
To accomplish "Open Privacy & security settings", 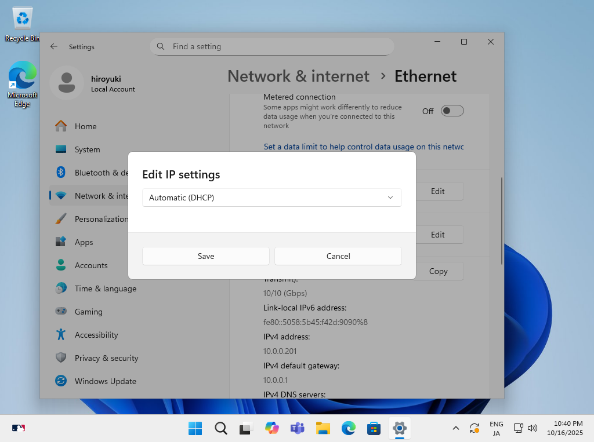I will pos(106,358).
